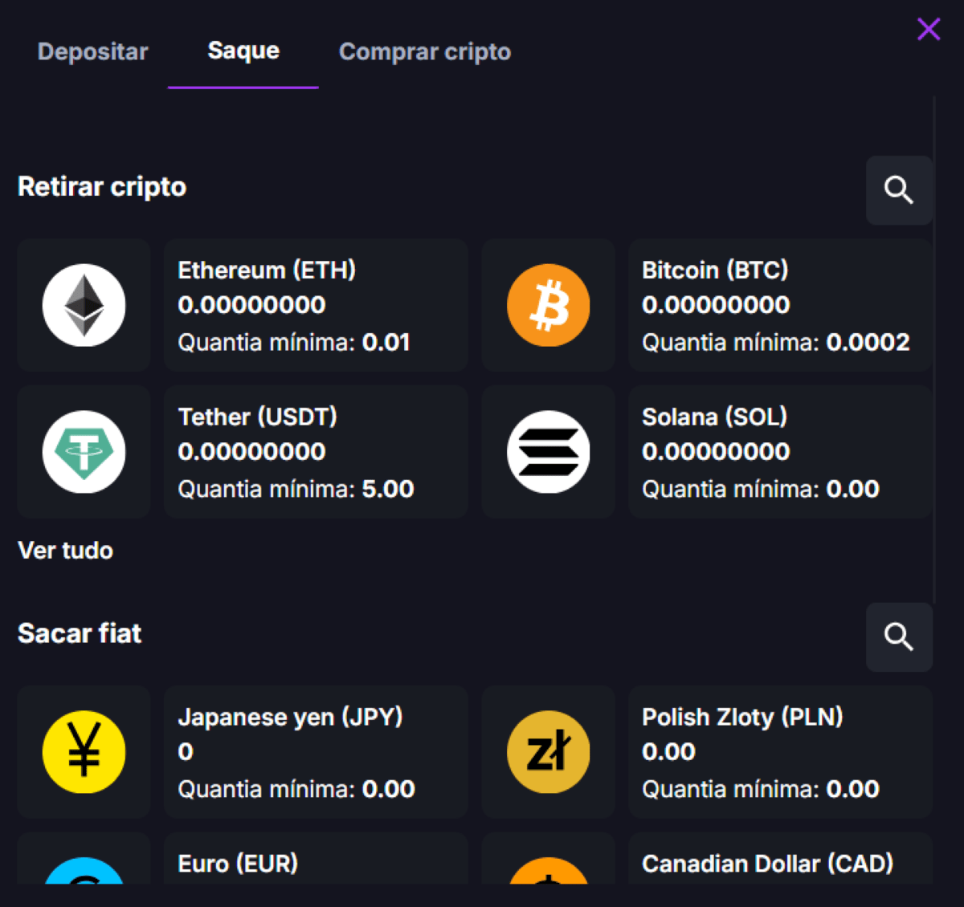Image resolution: width=964 pixels, height=907 pixels.
Task: Choose Tether (USDT) for withdrawal
Action: pos(315,452)
